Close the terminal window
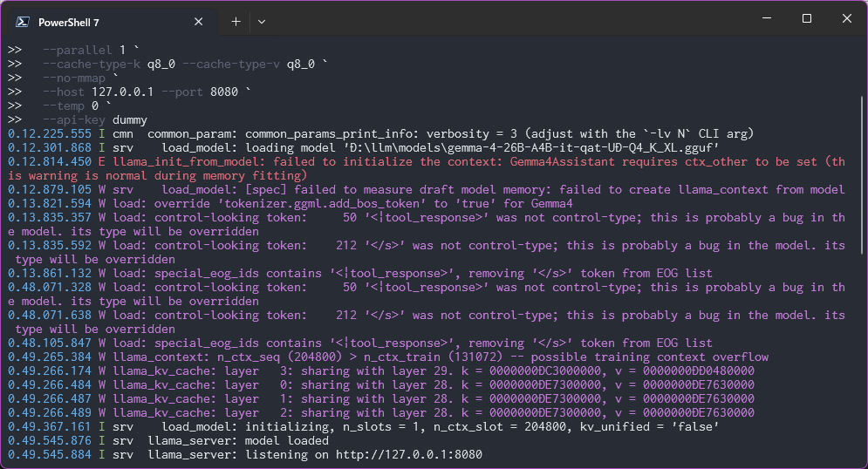Viewport: 868px width, 469px height. 846,18
